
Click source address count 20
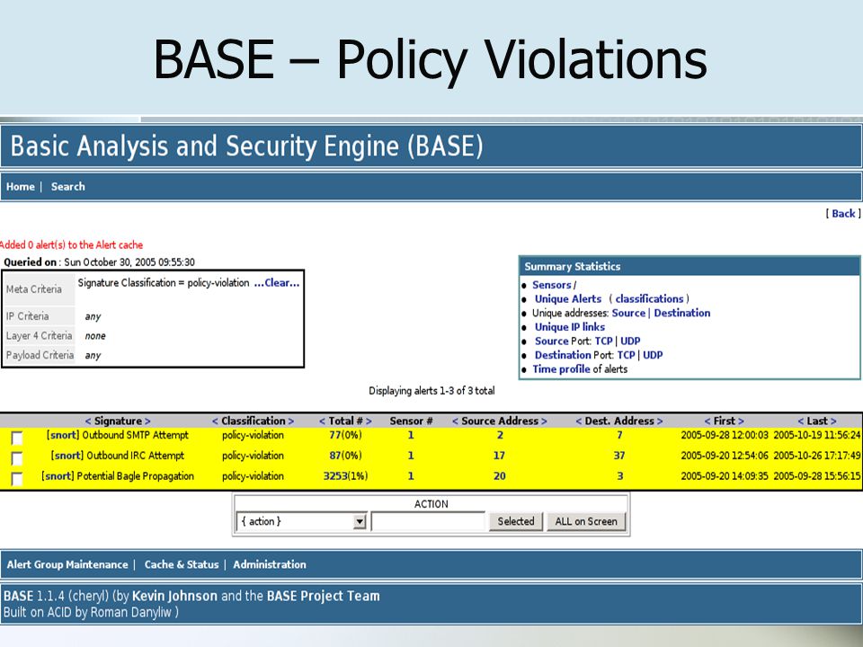coord(499,476)
